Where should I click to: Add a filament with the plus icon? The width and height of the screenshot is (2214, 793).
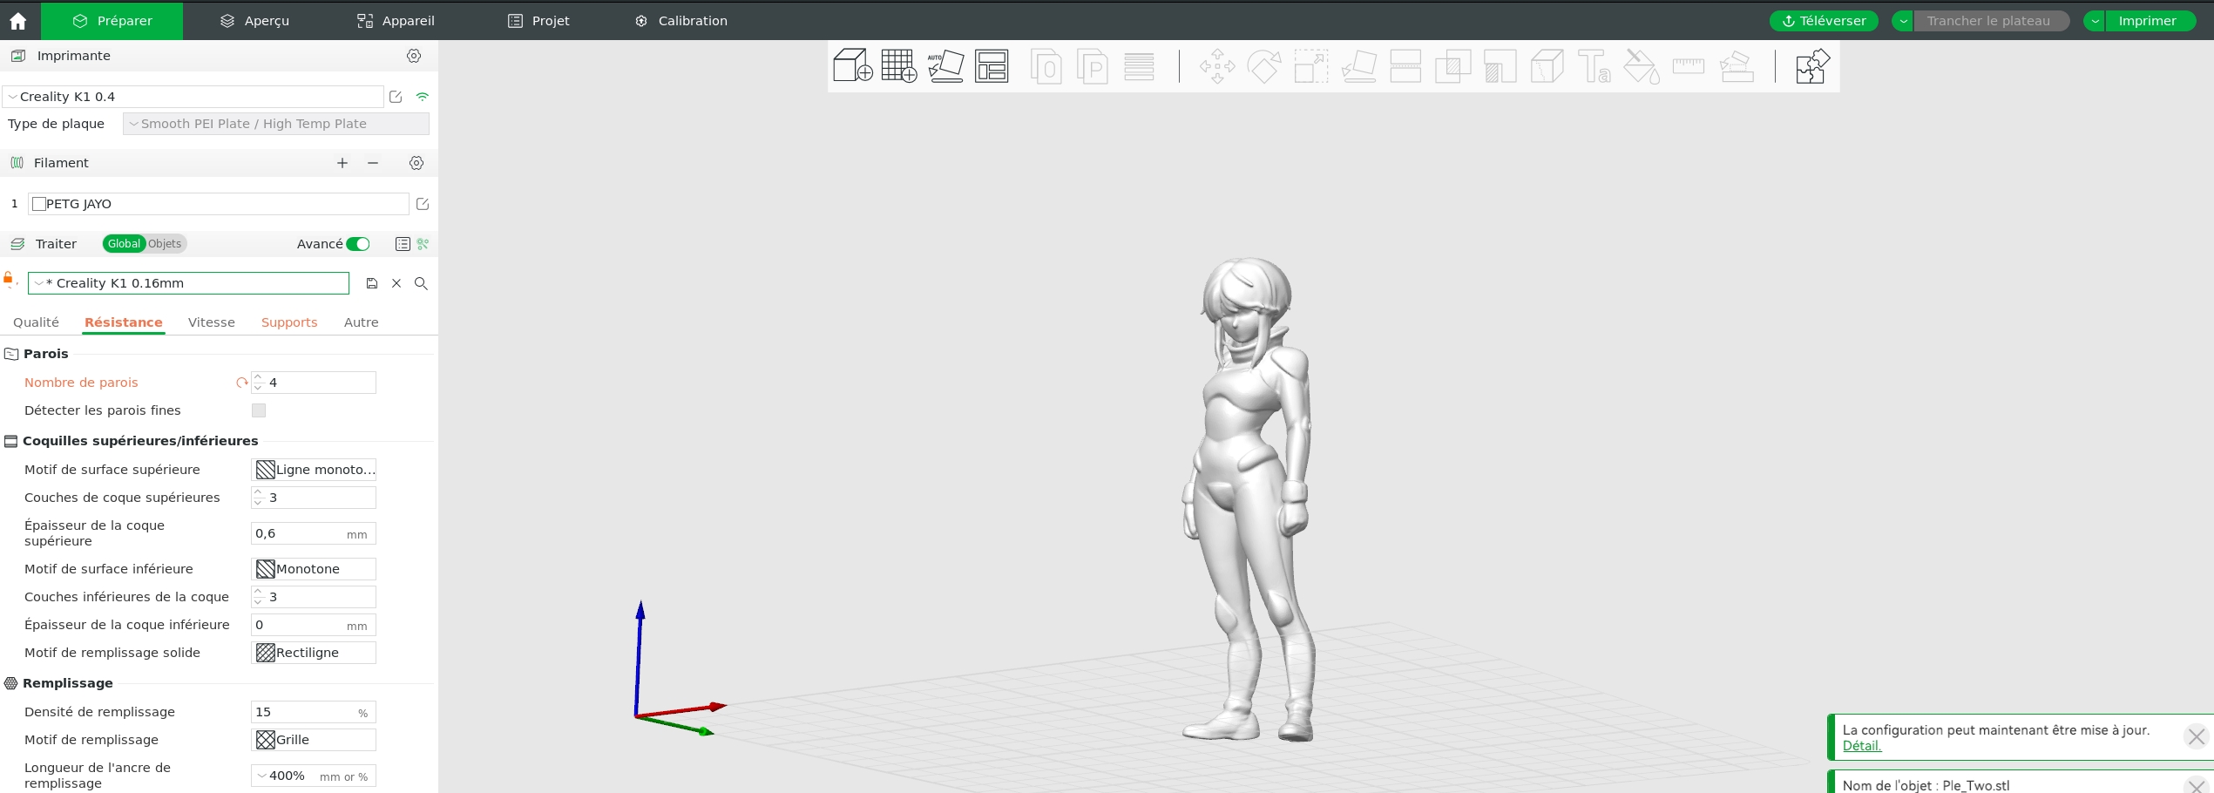(342, 163)
